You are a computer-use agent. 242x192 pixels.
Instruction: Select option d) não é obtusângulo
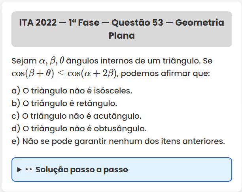[x=79, y=129]
